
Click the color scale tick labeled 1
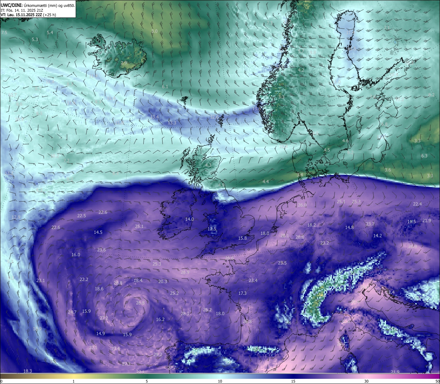74,381
